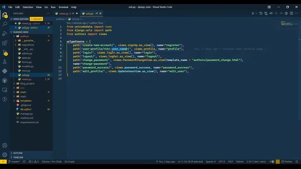301x169 pixels.
Task: Click open changes toolbar icon
Action: pos(266,14)
